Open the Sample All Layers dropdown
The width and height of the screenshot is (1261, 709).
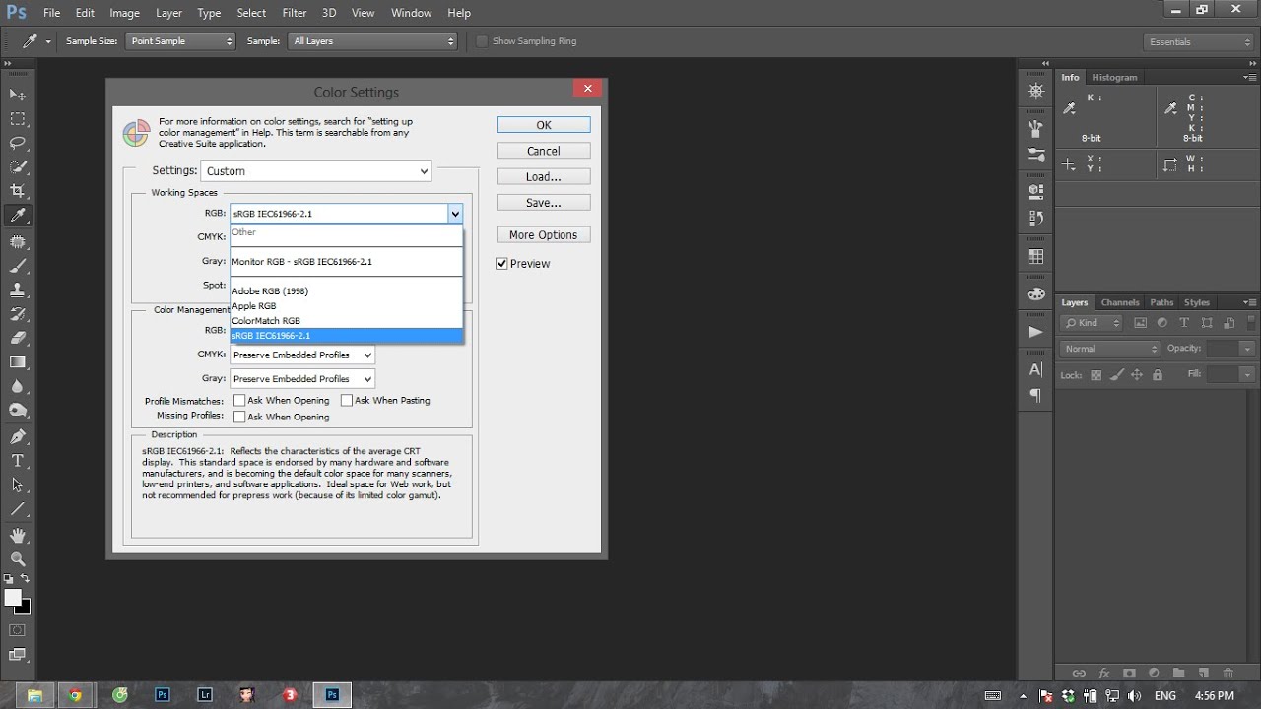pos(373,41)
